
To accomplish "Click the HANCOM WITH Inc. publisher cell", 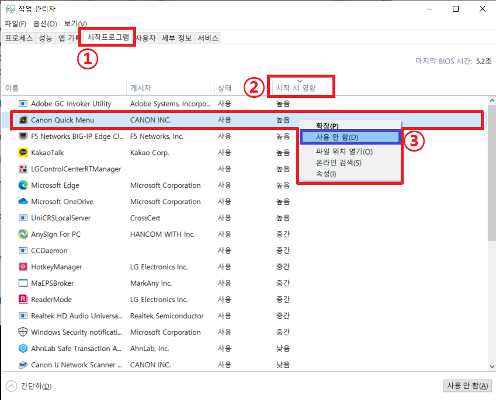I will [162, 234].
